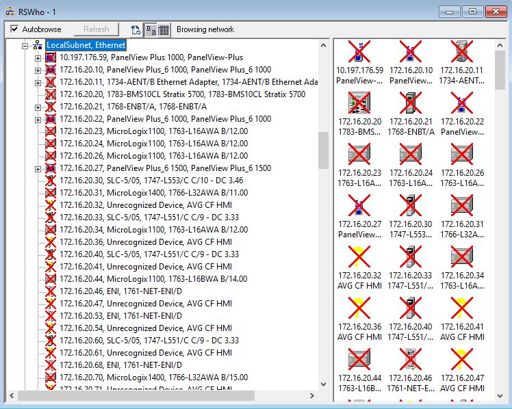Viewport: 512px width, 409px height.
Task: Expand the 172.16.20.27 PanelView Plus_6 1500 node
Action: pos(38,169)
